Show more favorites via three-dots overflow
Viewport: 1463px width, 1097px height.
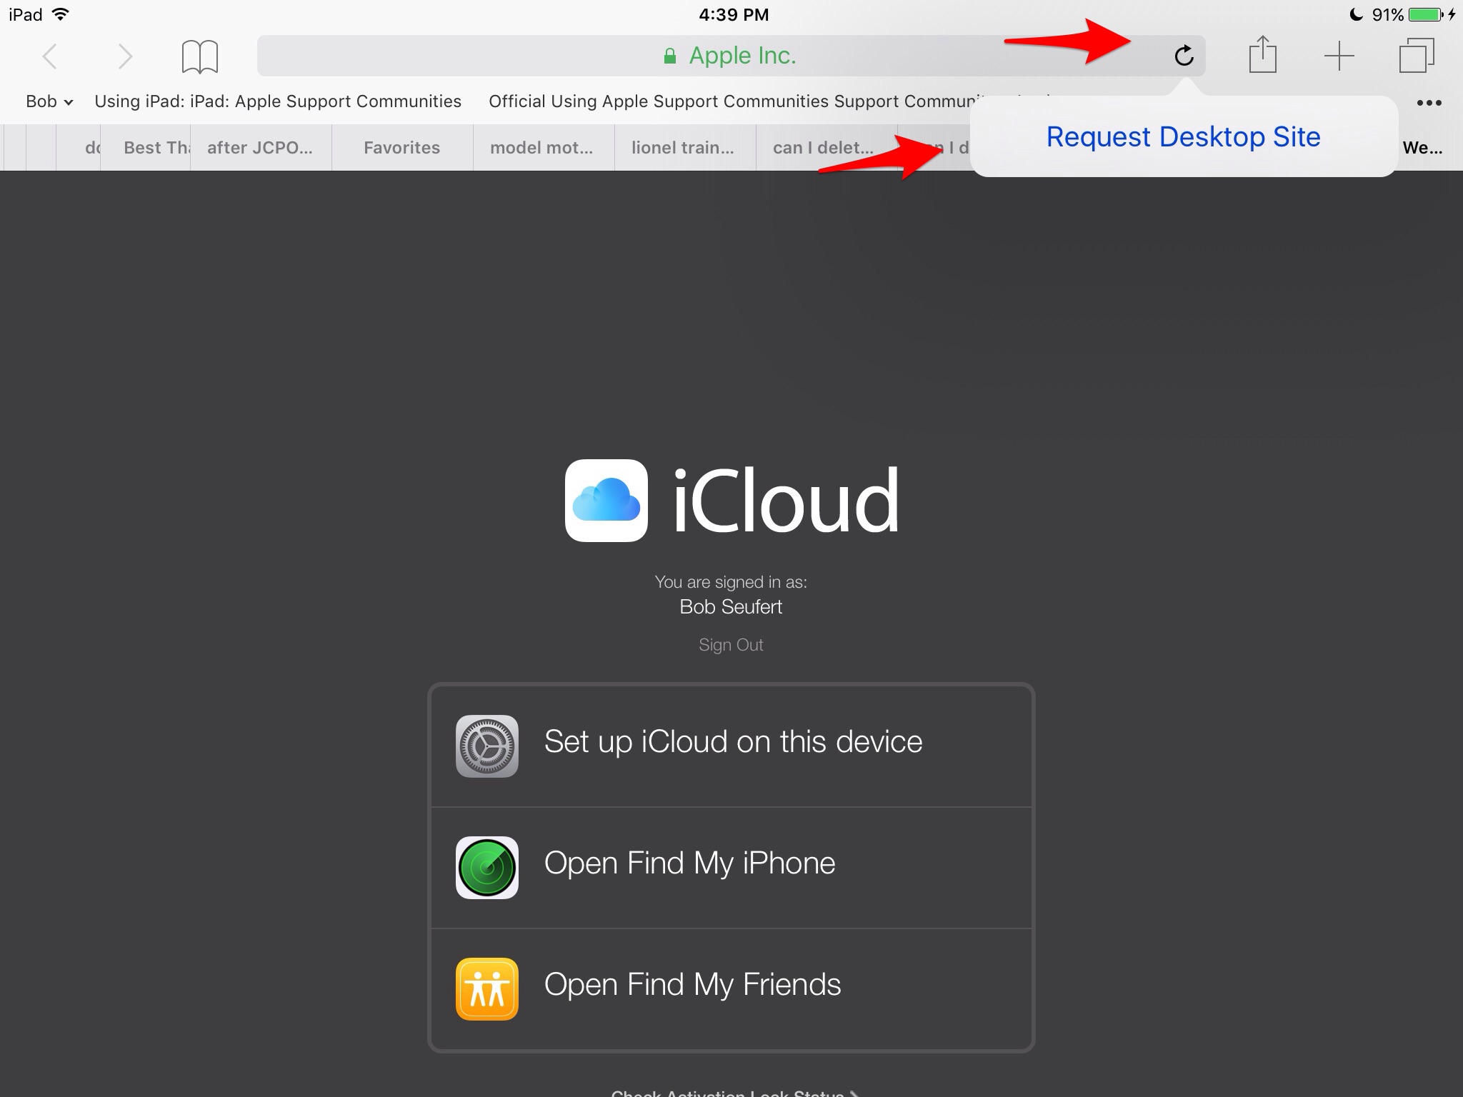point(1429,103)
